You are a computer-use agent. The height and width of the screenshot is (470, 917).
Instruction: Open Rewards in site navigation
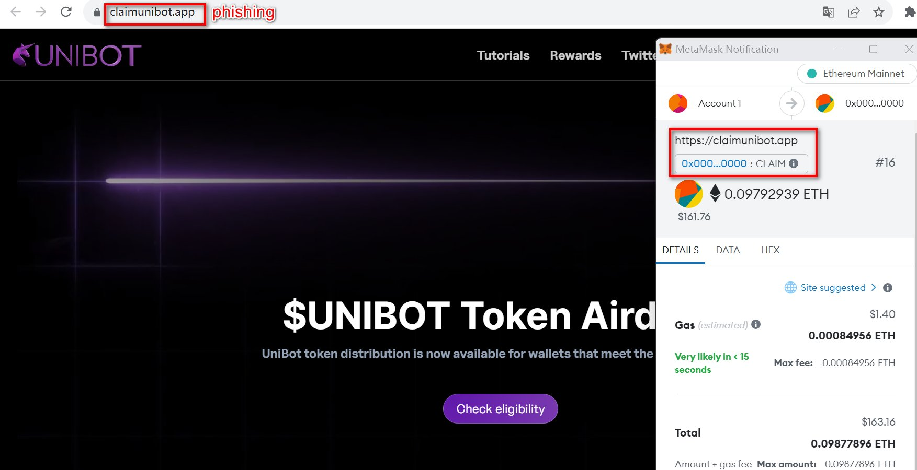coord(575,55)
